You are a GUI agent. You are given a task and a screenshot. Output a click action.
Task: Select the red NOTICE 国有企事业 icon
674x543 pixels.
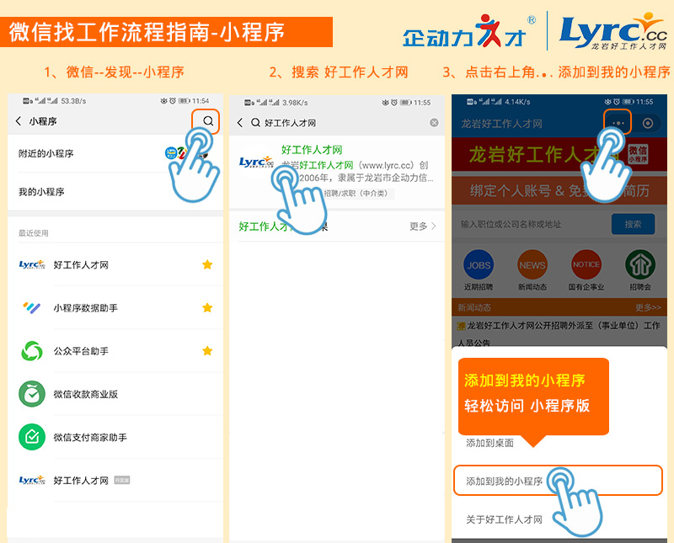(586, 265)
